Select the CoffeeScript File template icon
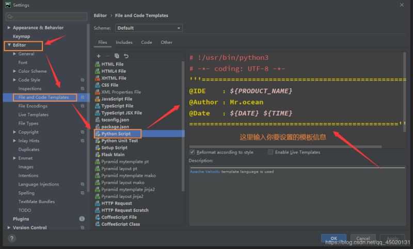413x249 pixels. (x=98, y=217)
